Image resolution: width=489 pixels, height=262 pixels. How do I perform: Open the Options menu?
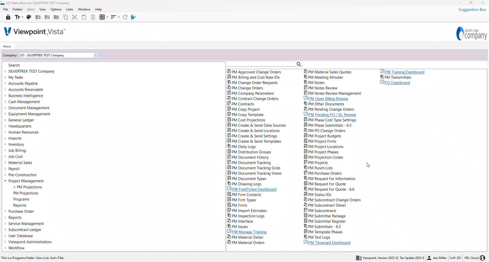56,9
